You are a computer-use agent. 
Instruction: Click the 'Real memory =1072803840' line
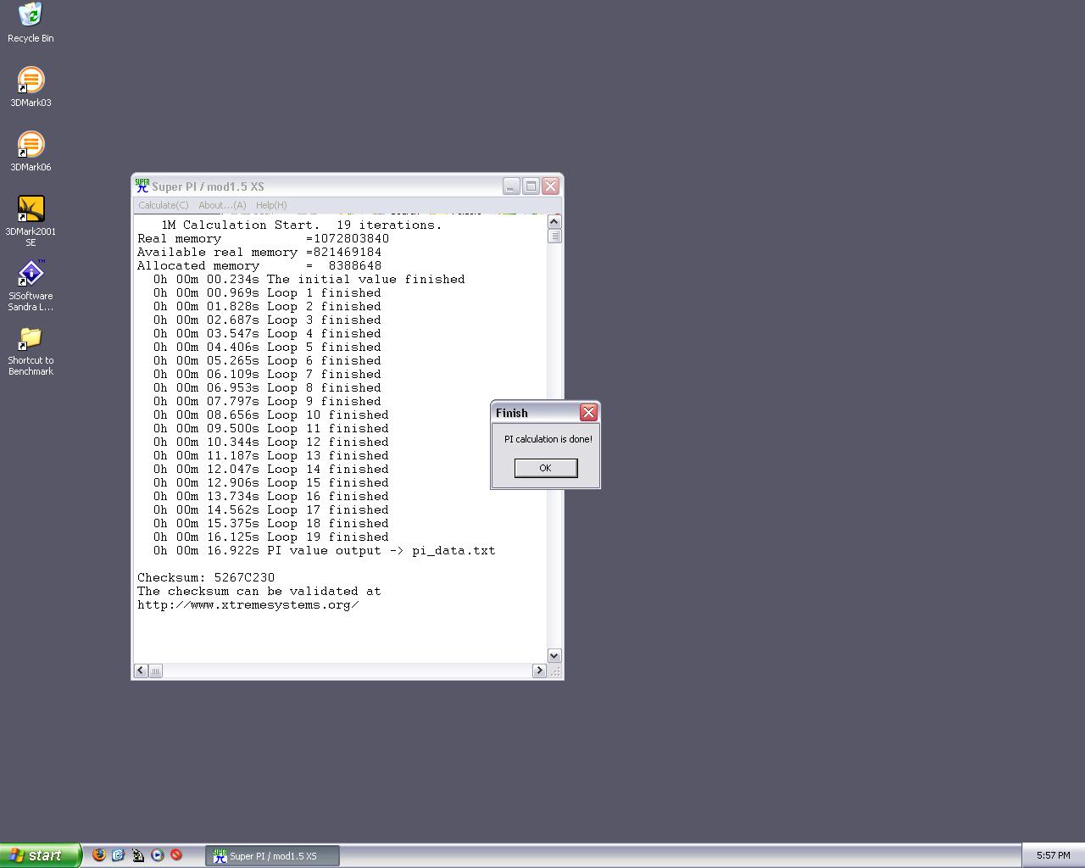click(263, 238)
